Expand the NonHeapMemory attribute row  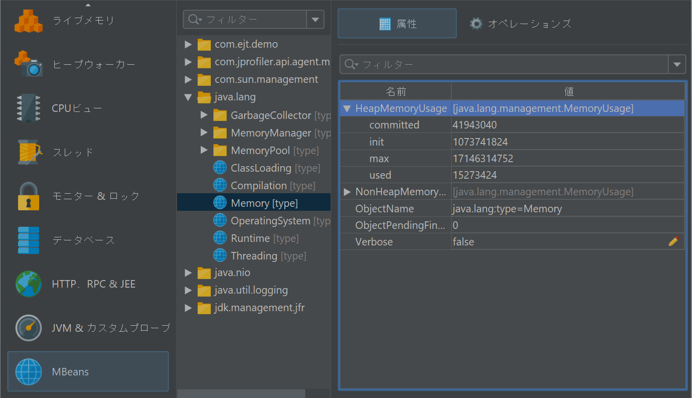tap(347, 192)
